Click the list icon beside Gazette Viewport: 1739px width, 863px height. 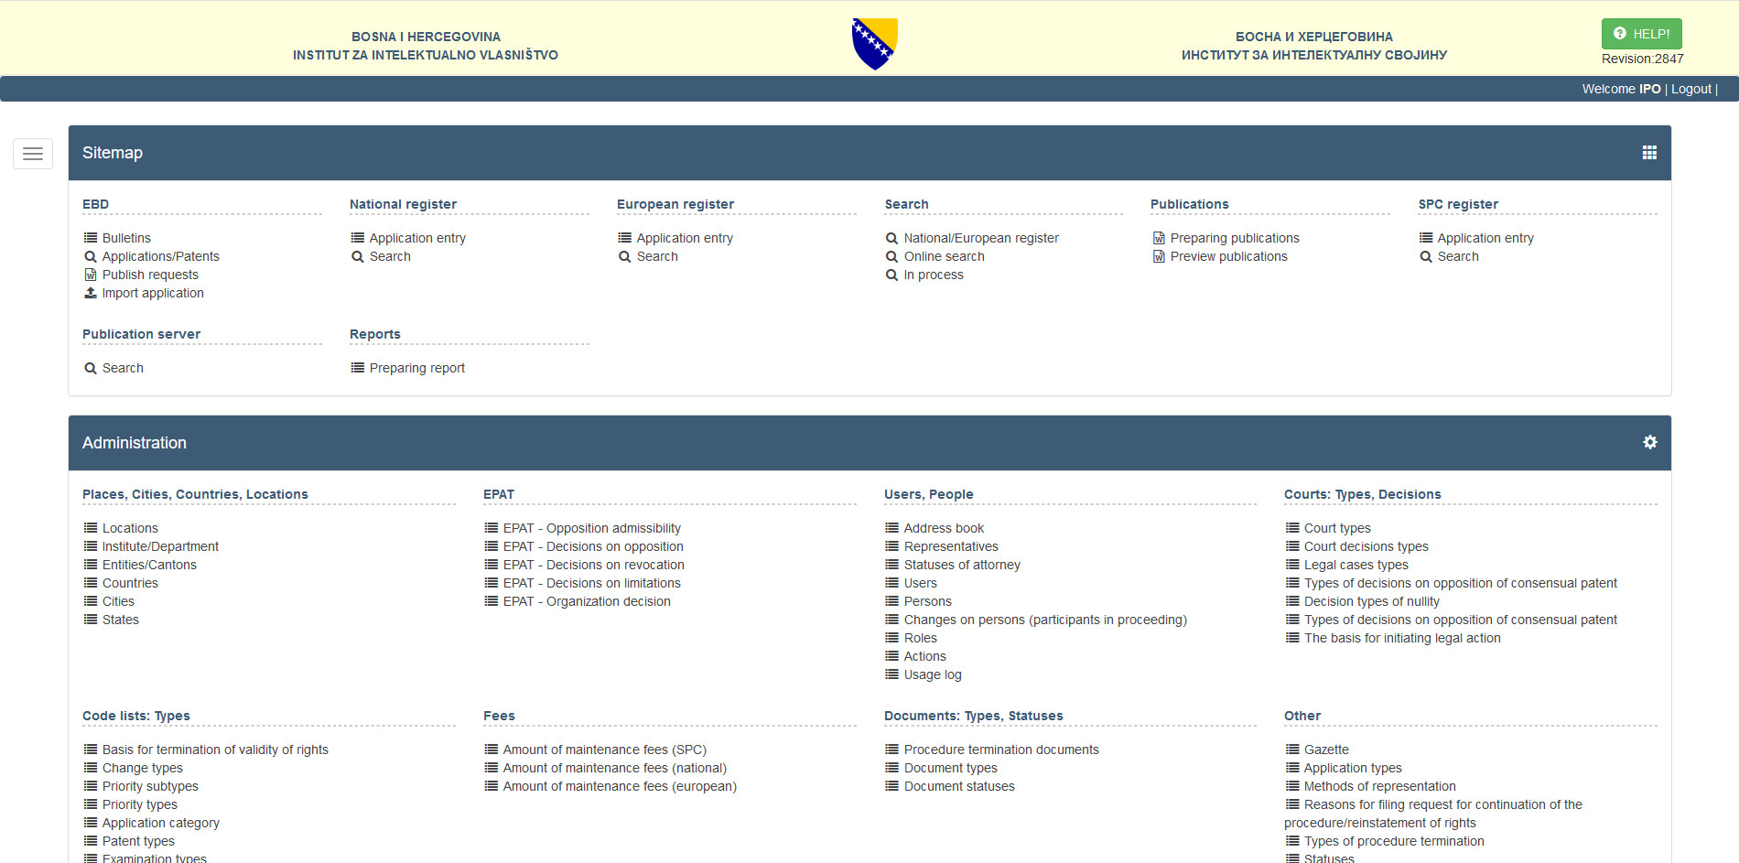tap(1292, 750)
